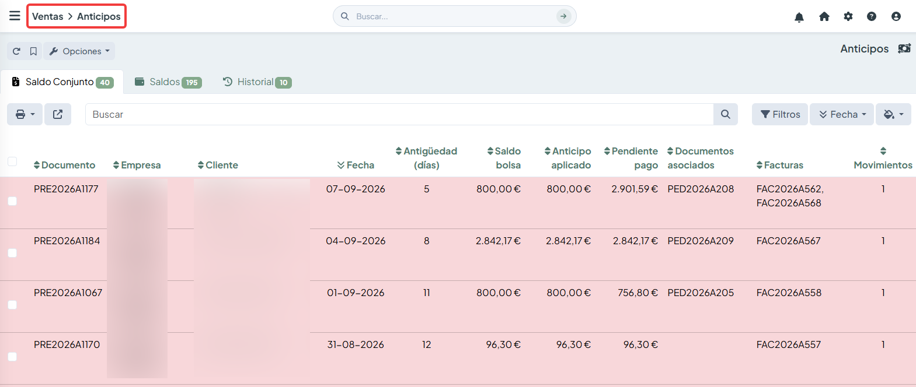Screen dimensions: 916x387
Task: Click the export share icon button
Action: tap(58, 114)
